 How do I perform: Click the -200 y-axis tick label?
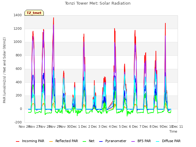pos(18,122)
